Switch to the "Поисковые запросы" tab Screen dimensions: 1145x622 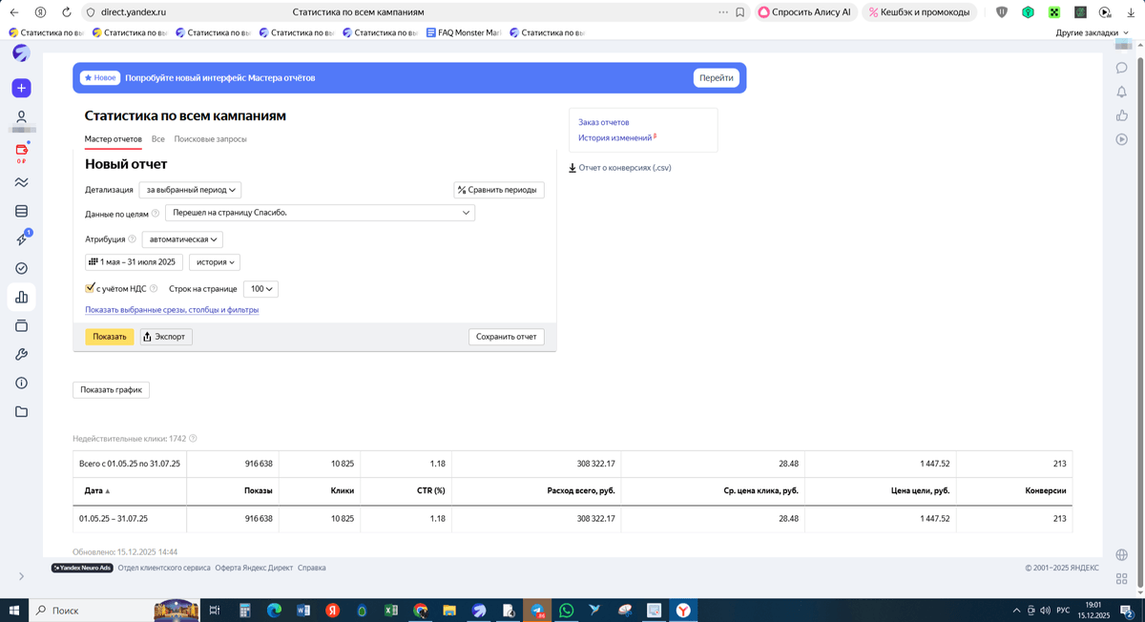(210, 139)
